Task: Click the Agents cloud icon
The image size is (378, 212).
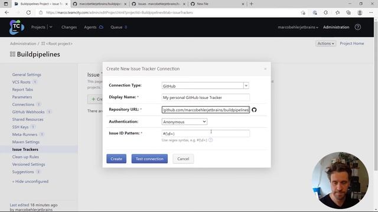Action: (x=101, y=27)
